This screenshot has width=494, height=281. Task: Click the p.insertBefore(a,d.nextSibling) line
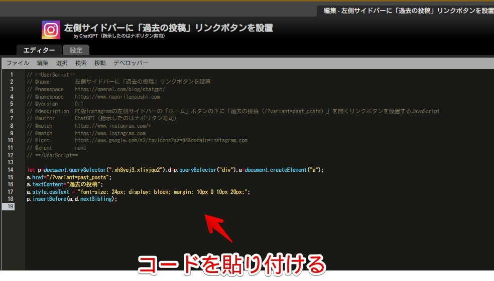tap(72, 199)
